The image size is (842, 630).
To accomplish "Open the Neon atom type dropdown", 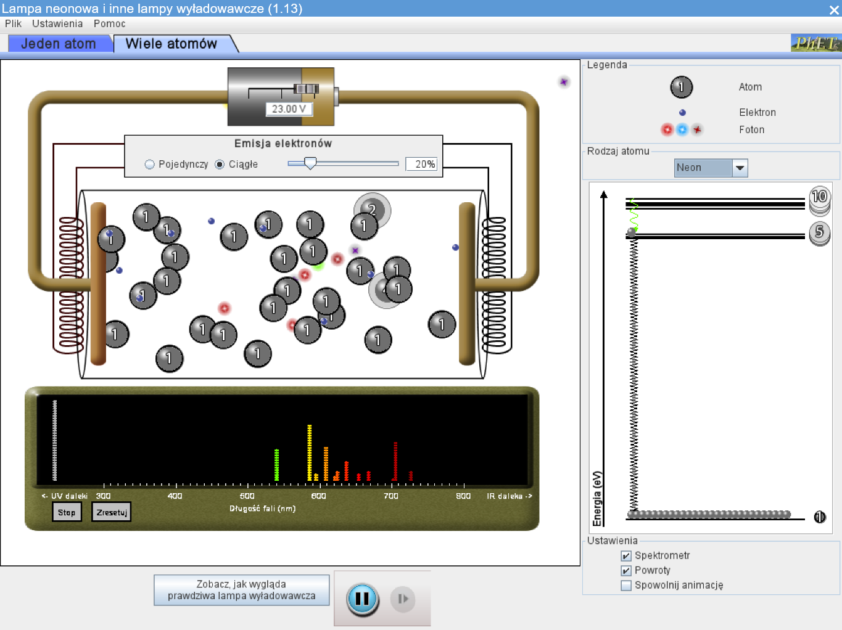I will [x=711, y=168].
